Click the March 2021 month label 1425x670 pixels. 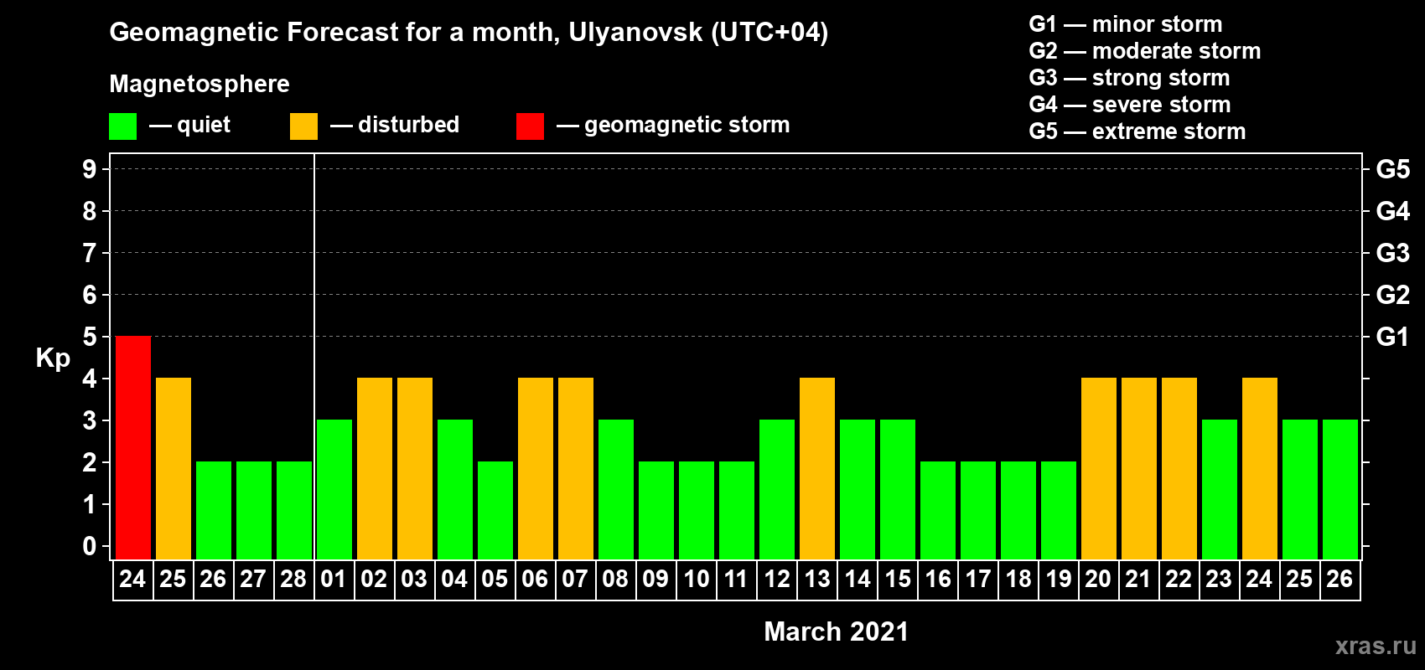click(x=836, y=631)
